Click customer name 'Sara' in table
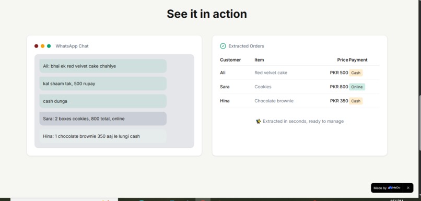 click(x=225, y=87)
